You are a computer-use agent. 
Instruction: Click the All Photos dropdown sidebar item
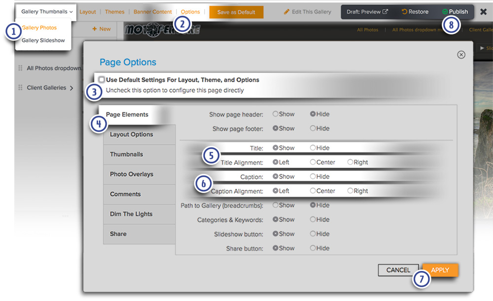coord(54,68)
